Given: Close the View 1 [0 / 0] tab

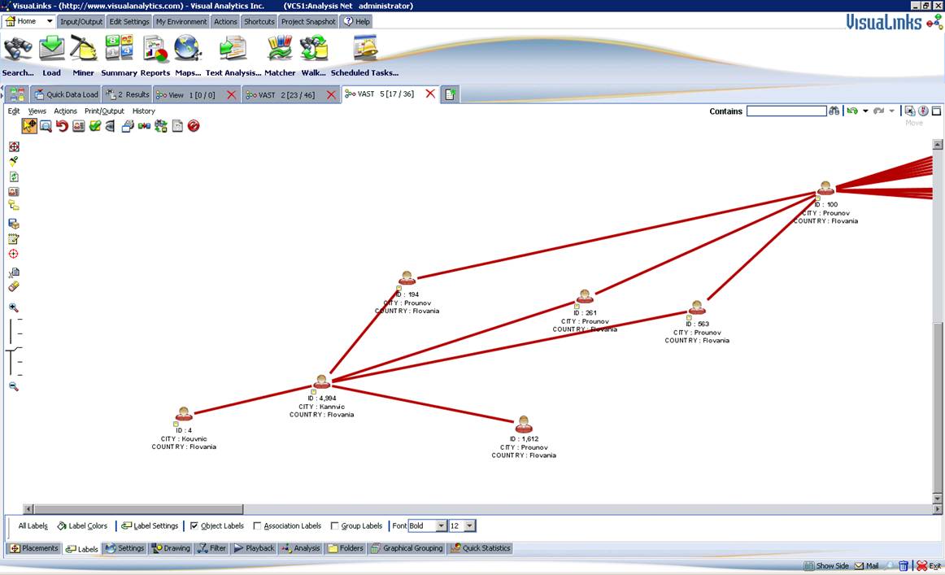Looking at the screenshot, I should pos(232,94).
